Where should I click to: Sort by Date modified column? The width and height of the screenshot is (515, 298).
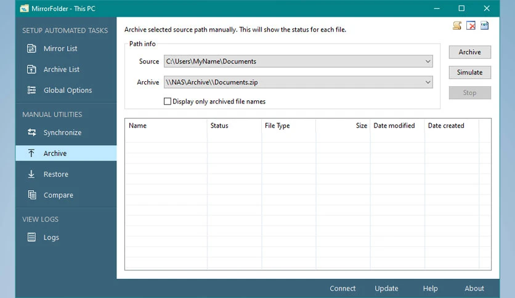click(x=397, y=126)
